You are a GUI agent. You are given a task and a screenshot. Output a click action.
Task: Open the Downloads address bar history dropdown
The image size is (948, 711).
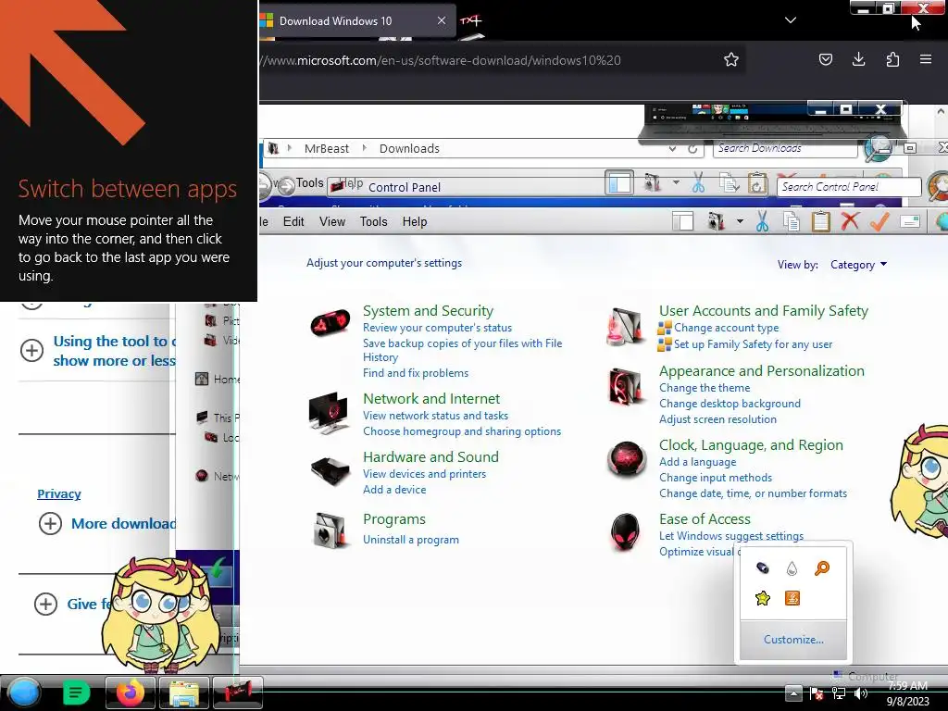(672, 149)
